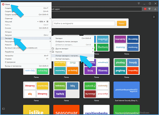This screenshot has height=115, width=159.
Task: Choose Экспорт закладок
Action: (73, 59)
